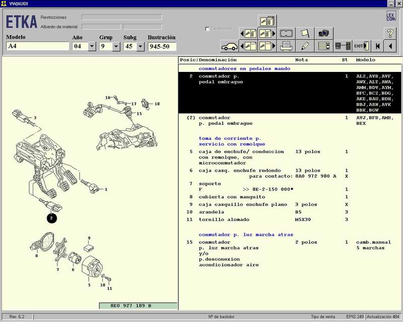Open the vehicle selection car icon
This screenshot has height=322, width=403.
point(229,46)
